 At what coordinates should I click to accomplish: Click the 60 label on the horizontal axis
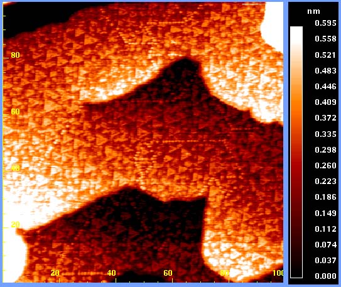pos(168,273)
